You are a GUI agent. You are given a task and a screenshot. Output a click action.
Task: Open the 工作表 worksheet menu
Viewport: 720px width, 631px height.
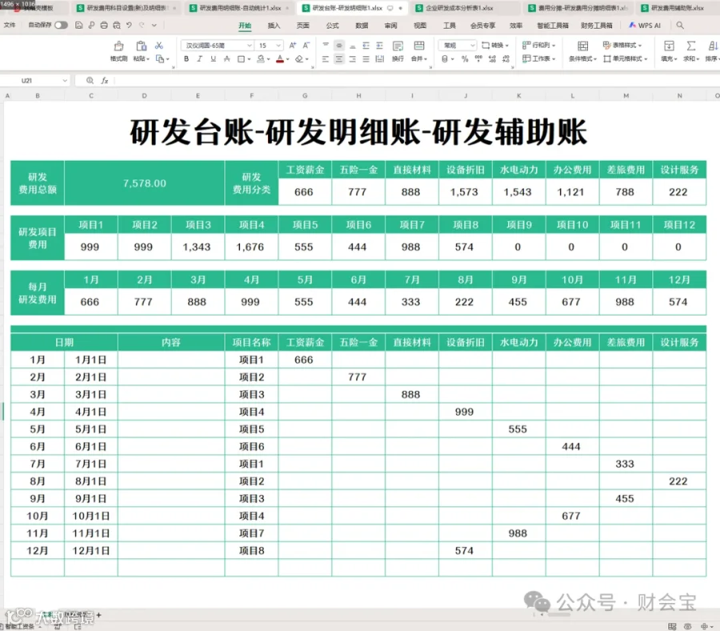[538, 58]
